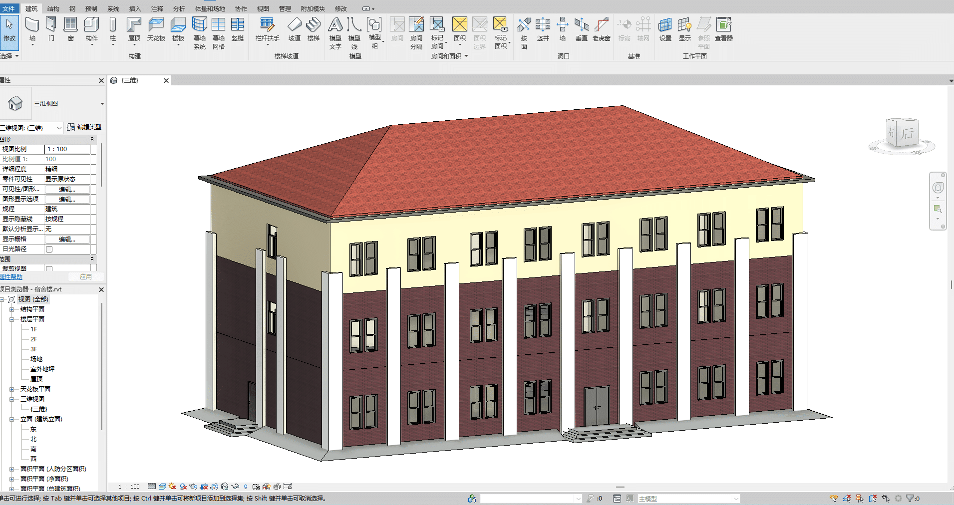Open the View (视图) ribbon tab

pyautogui.click(x=263, y=8)
